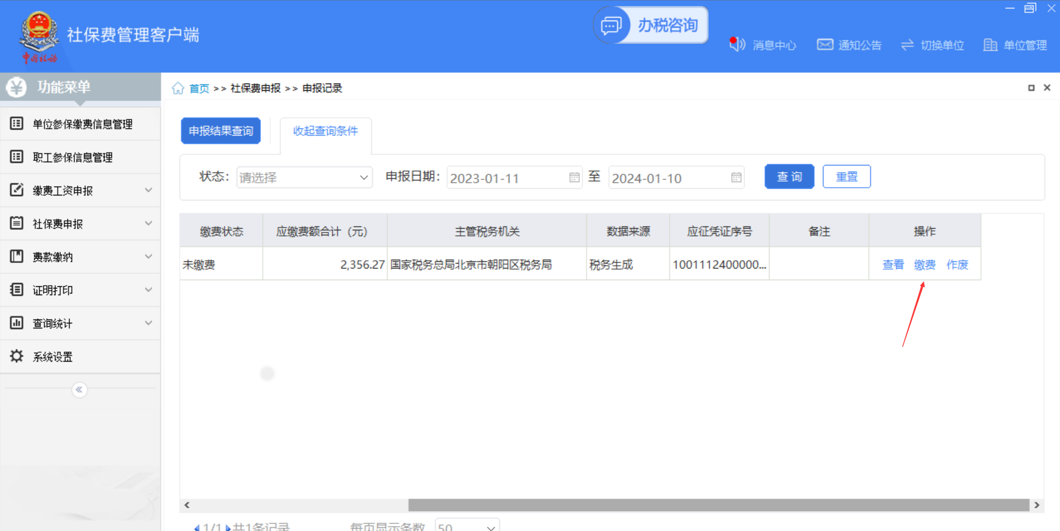Screen dimensions: 1060x531
Task: Open the 办税咨询 chat icon
Action: point(612,25)
